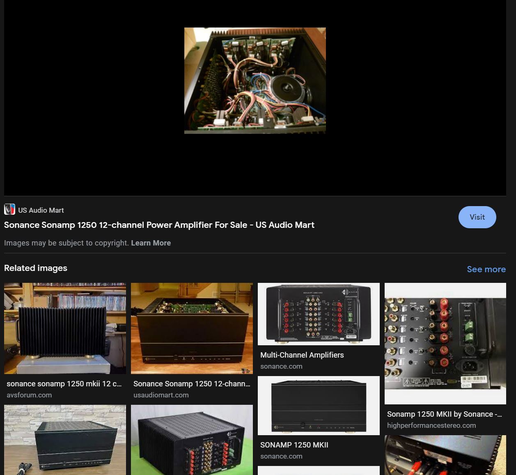The image size is (516, 475).
Task: Click the US Audio Mart favicon icon
Action: (x=9, y=209)
